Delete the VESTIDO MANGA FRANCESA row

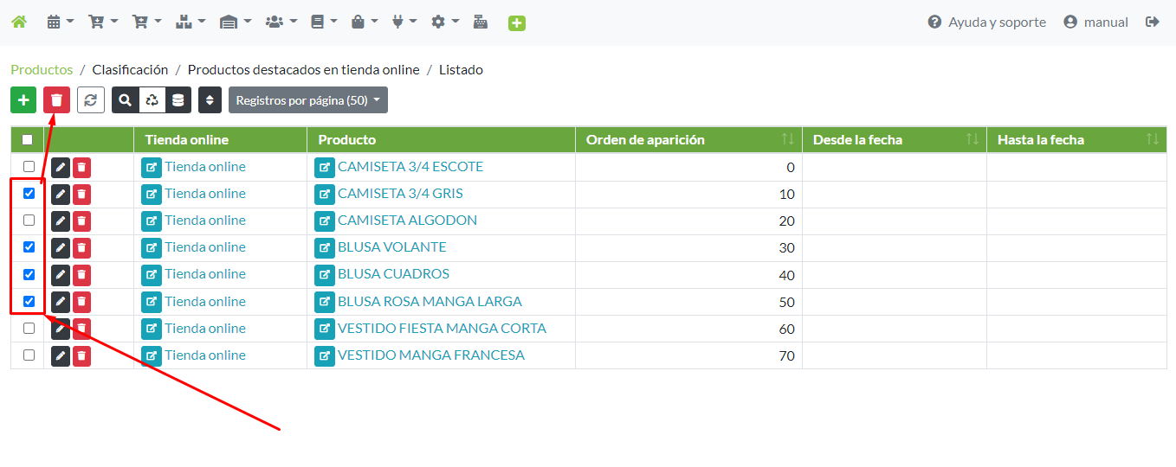coord(81,355)
